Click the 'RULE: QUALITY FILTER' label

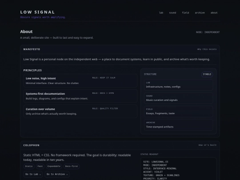coord(105,108)
